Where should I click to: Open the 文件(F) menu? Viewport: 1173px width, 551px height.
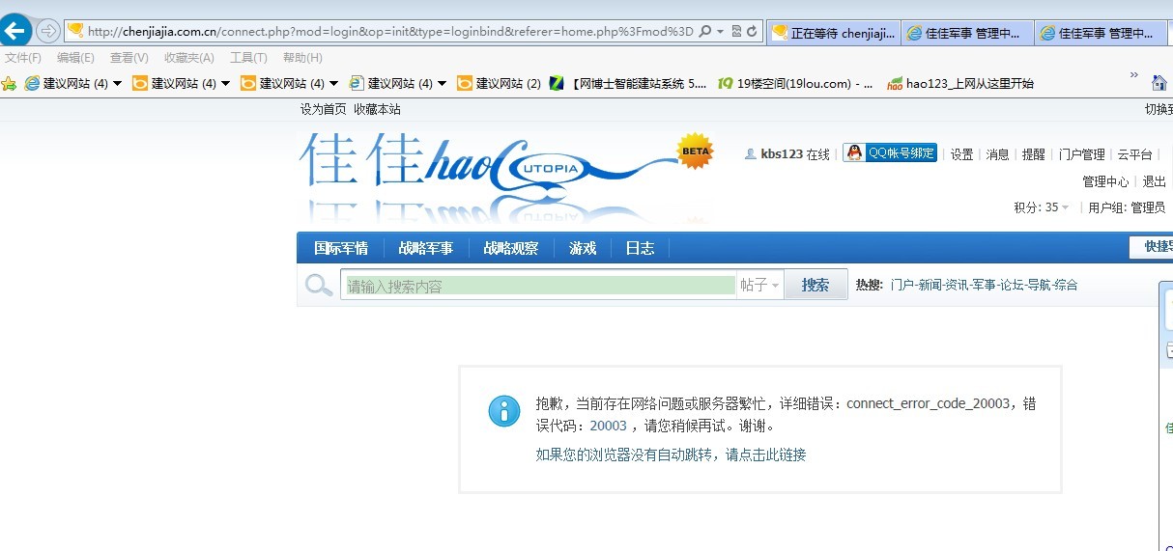23,58
